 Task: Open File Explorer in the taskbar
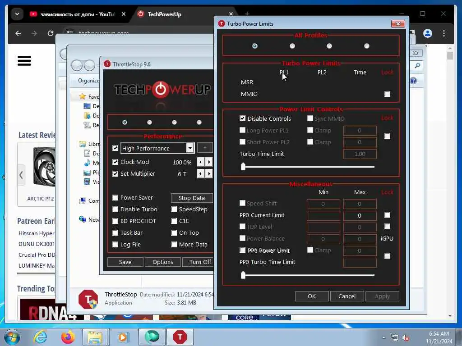pyautogui.click(x=95, y=337)
